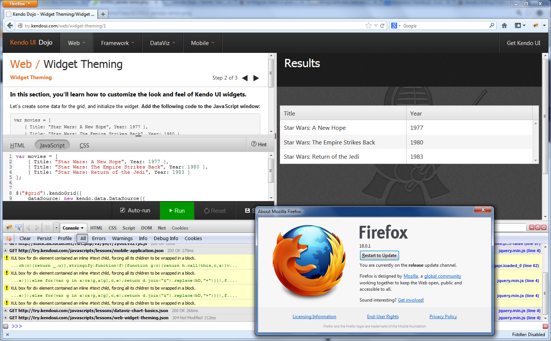
Task: Switch to the HTML editor tab
Action: point(18,145)
